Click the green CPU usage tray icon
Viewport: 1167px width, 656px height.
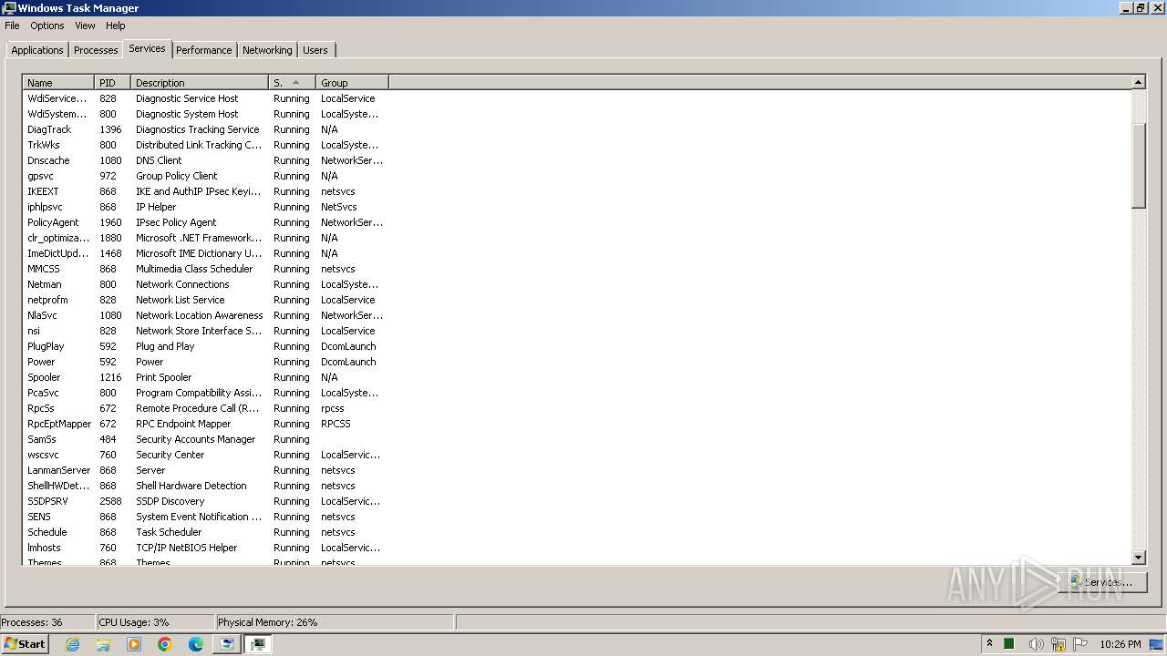point(1009,644)
